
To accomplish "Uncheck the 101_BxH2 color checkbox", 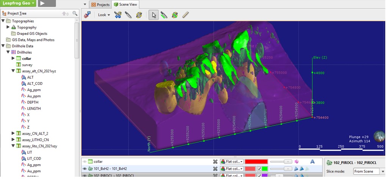I will point(259,169).
